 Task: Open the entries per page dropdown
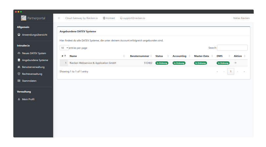point(64,48)
